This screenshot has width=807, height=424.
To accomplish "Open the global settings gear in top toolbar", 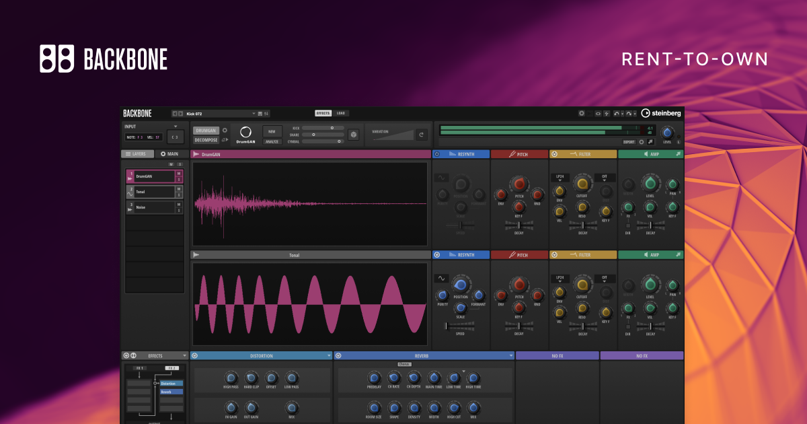I will point(582,114).
